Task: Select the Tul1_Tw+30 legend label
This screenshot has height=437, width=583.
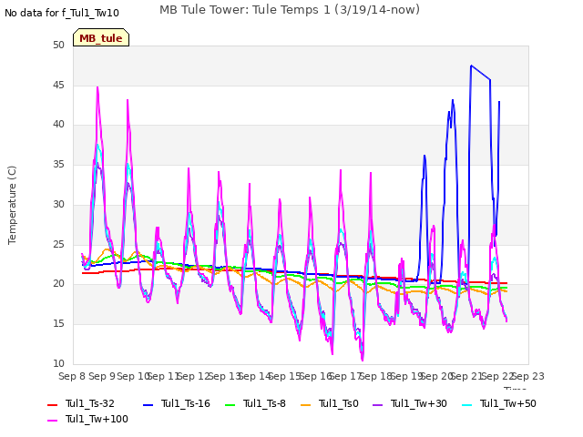Action: pyautogui.click(x=419, y=403)
